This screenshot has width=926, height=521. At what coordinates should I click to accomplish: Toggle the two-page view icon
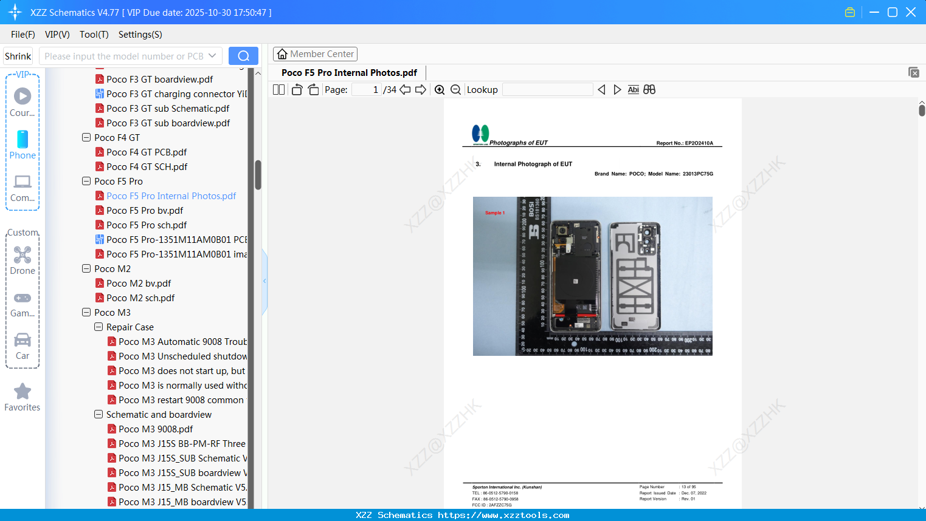point(279,90)
